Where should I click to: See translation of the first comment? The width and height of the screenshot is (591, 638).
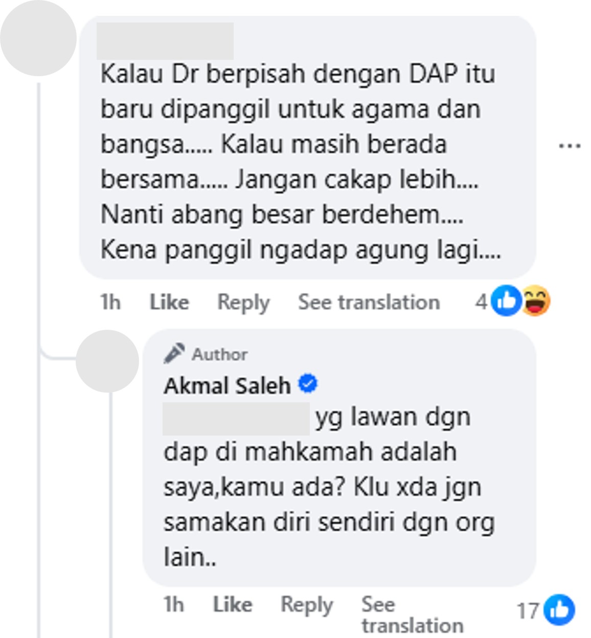(369, 302)
